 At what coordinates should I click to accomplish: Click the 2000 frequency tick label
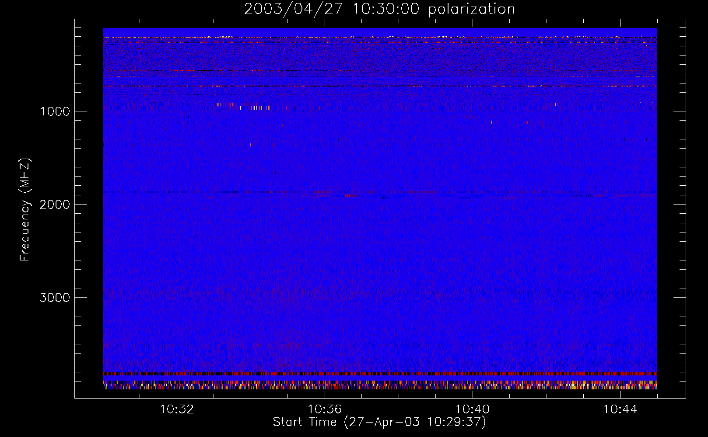[x=55, y=205]
